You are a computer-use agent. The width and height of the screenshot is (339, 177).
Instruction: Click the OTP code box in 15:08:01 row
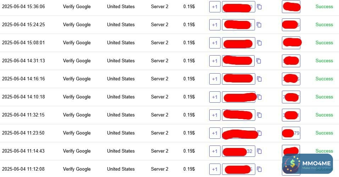click(291, 43)
